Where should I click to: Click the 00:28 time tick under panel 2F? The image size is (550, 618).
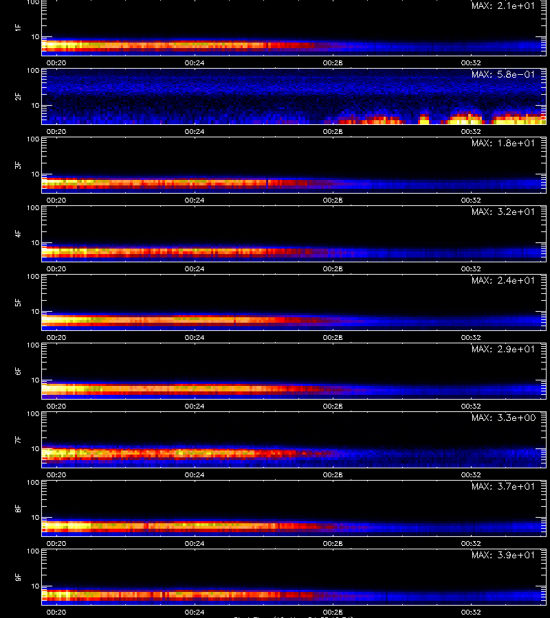[333, 131]
